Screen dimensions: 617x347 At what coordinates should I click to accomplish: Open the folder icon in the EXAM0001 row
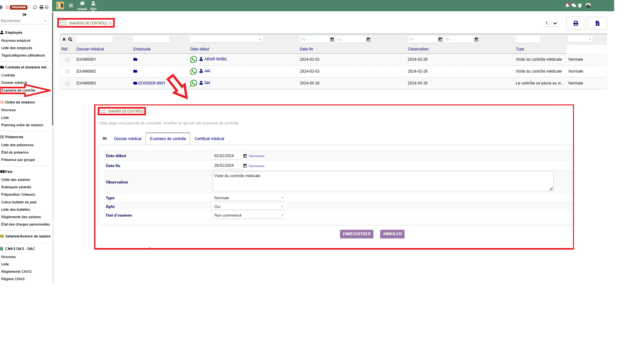[x=135, y=59]
